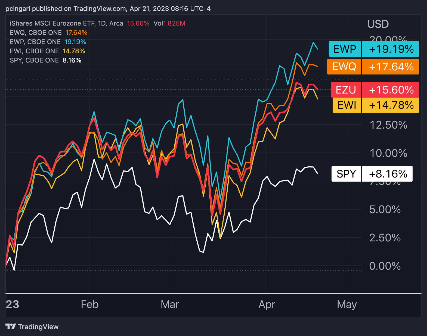
Task: Click the Apr time axis label
Action: [x=267, y=305]
